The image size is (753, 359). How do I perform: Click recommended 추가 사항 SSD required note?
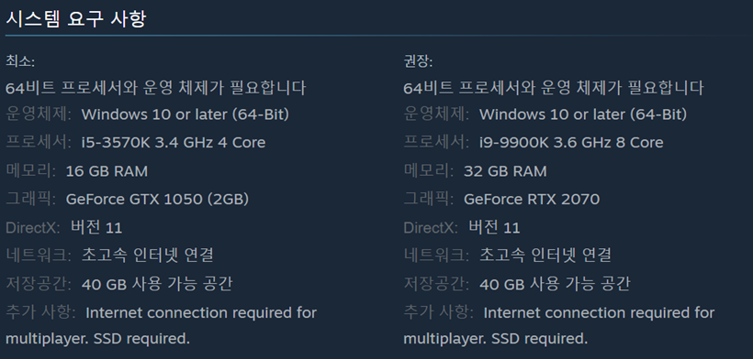[x=559, y=325]
